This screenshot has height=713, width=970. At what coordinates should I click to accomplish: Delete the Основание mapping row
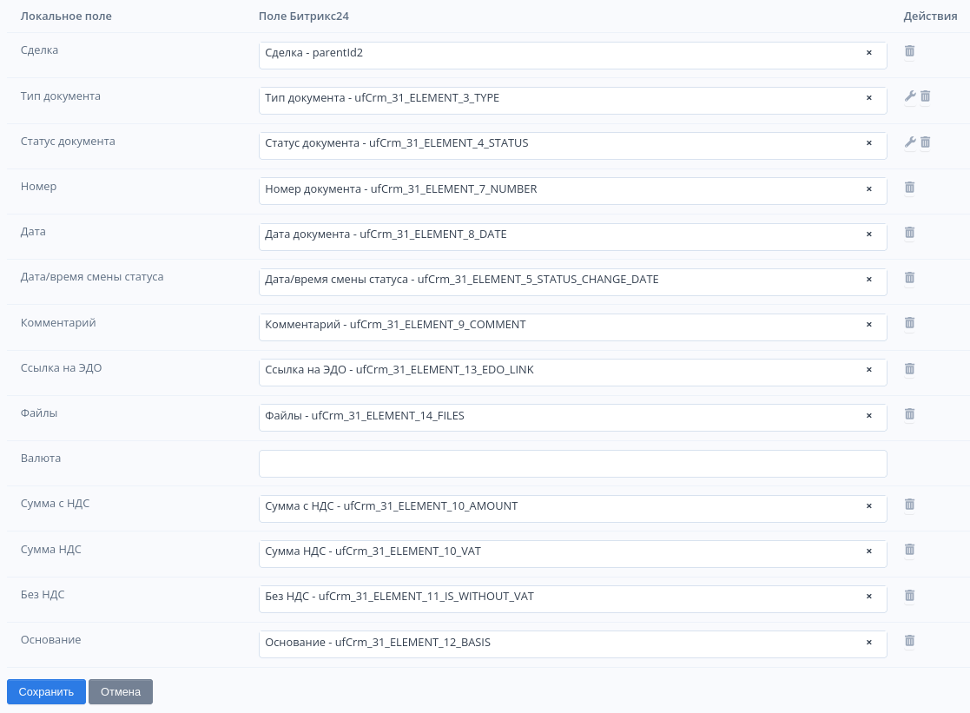[x=909, y=641]
